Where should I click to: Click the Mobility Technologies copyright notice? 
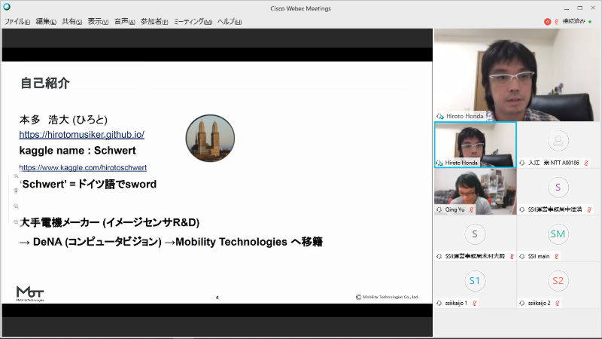pyautogui.click(x=387, y=297)
